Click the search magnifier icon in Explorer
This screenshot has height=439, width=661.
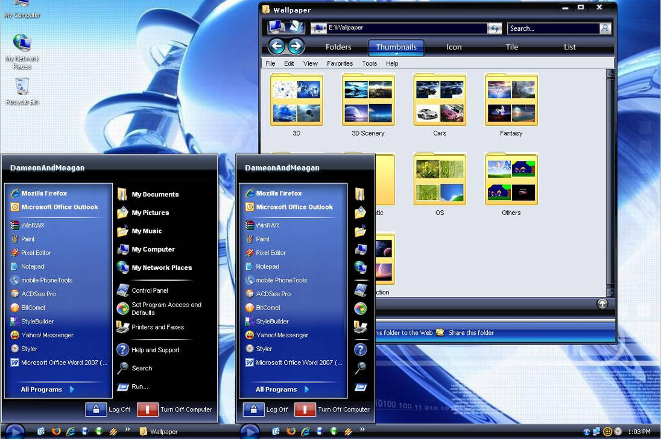(604, 28)
